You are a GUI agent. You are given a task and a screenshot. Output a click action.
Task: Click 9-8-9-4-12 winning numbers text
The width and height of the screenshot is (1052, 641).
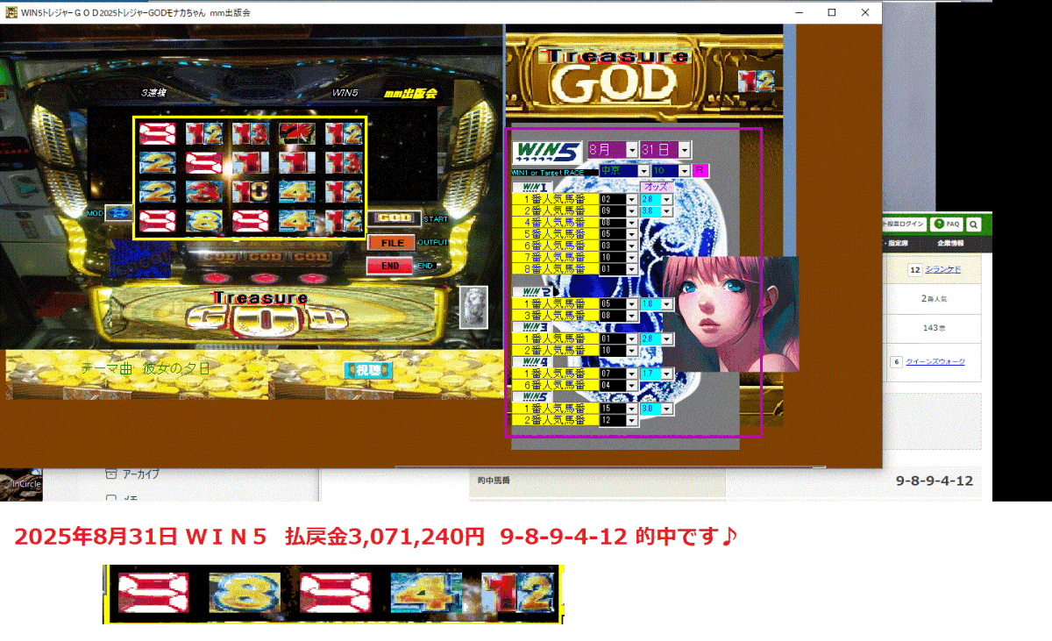click(x=935, y=481)
